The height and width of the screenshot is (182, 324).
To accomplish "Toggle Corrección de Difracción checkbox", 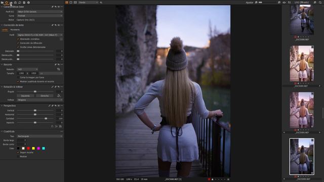I will [18, 43].
